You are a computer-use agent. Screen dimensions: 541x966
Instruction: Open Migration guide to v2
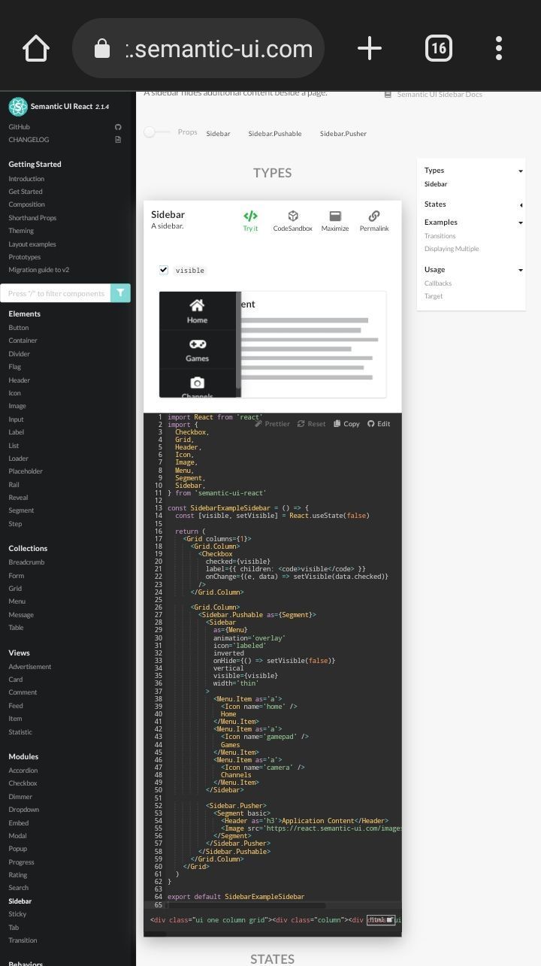click(38, 270)
